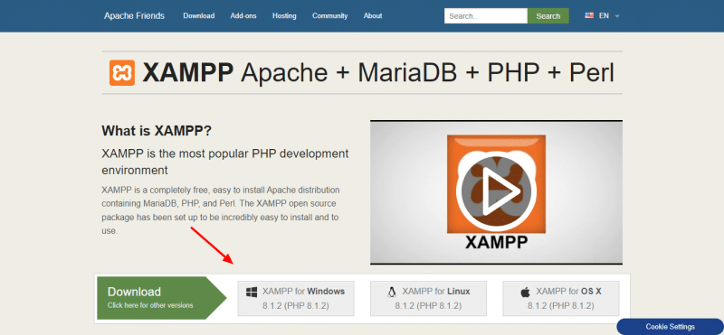This screenshot has height=335, width=724.
Task: Click the Windows logo icon
Action: tap(252, 292)
